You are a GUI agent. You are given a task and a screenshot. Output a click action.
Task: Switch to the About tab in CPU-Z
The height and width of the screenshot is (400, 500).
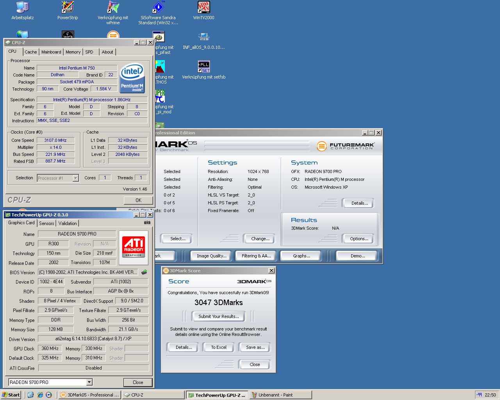[107, 52]
